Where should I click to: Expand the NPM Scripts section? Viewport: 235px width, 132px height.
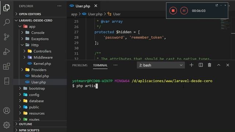click(x=40, y=130)
